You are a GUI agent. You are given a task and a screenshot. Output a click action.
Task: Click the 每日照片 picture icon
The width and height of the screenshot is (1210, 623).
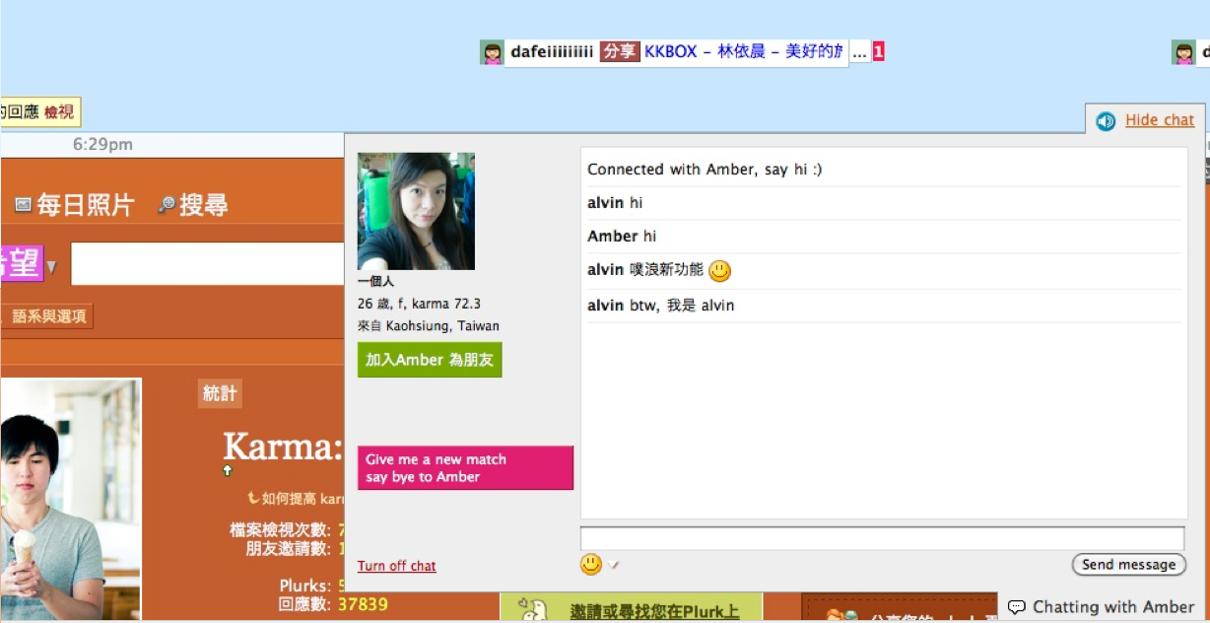23,205
